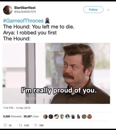View the 5,328 Retweets list

tap(12, 116)
